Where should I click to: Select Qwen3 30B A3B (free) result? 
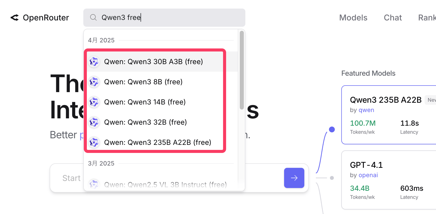(153, 62)
